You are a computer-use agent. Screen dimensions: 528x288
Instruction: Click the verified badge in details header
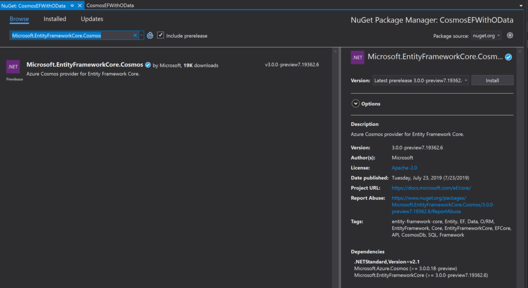tap(508, 57)
